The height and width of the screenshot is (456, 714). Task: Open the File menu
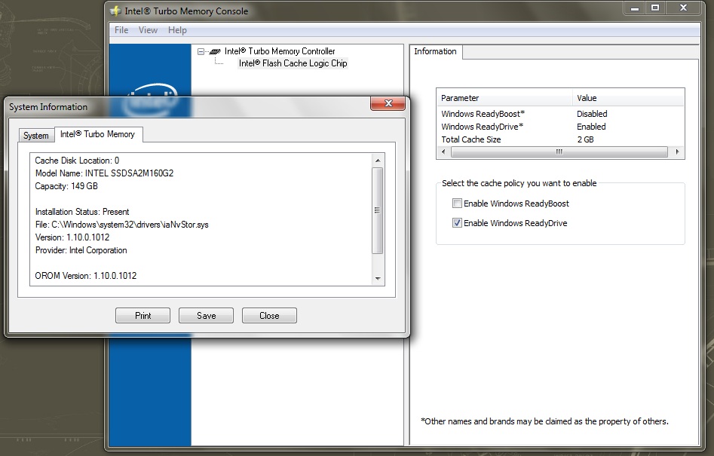coord(121,30)
